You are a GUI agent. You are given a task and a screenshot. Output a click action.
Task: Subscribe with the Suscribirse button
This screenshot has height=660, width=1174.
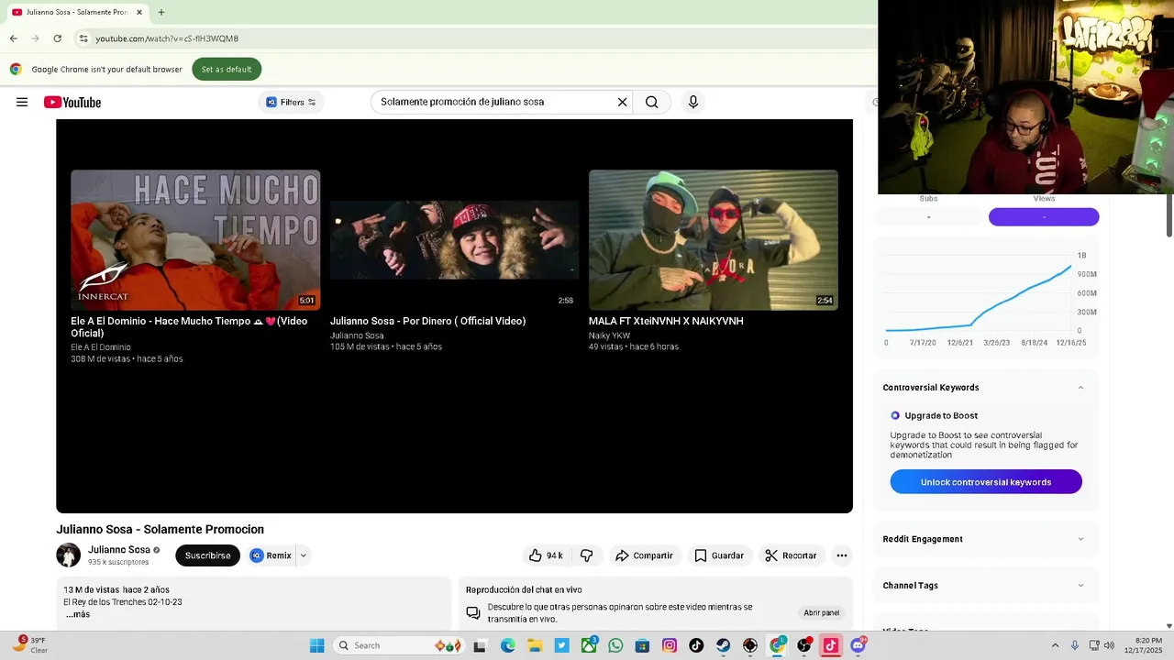pos(207,555)
